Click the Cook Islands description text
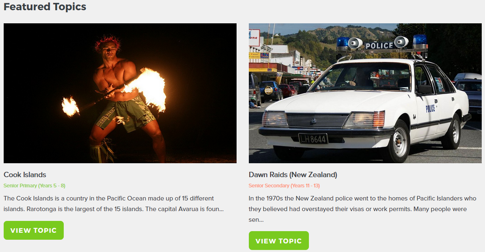485x252 pixels. click(x=114, y=204)
